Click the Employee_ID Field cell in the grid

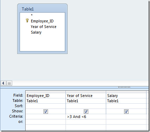tap(46, 96)
